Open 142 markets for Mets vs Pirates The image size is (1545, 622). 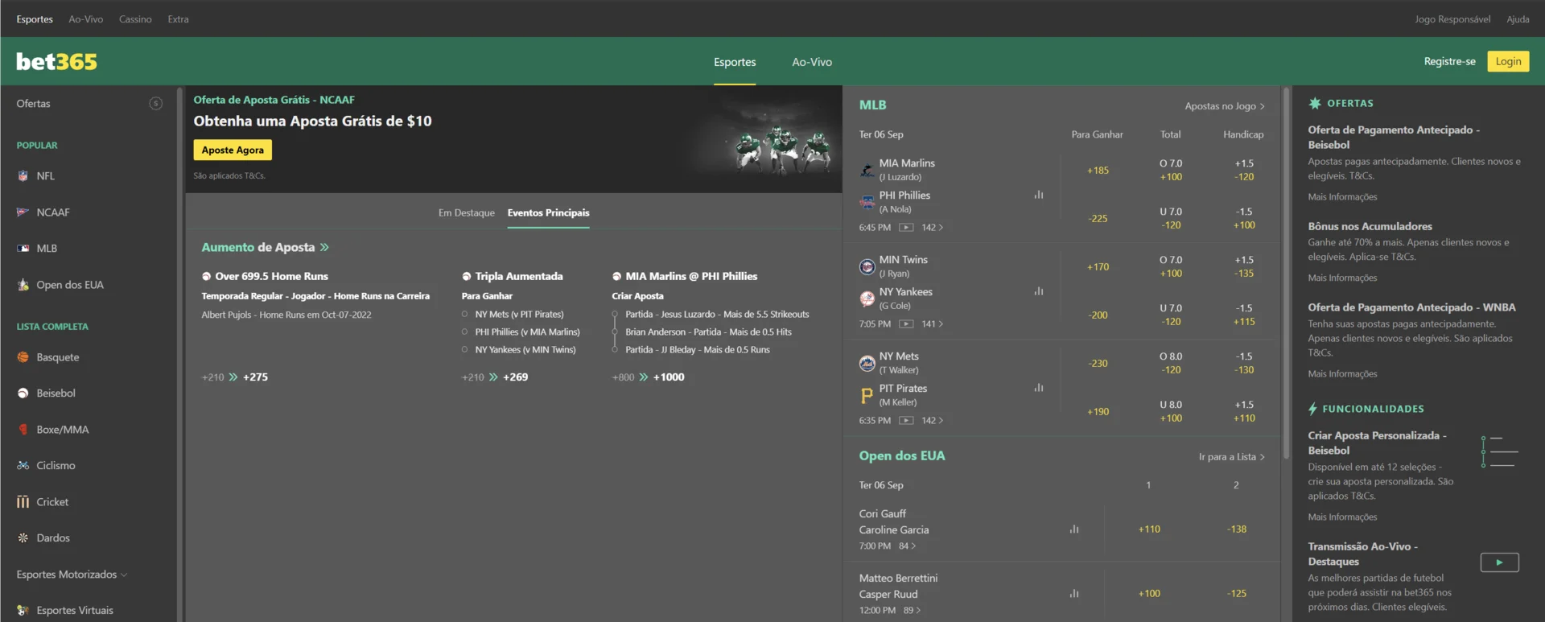[932, 421]
